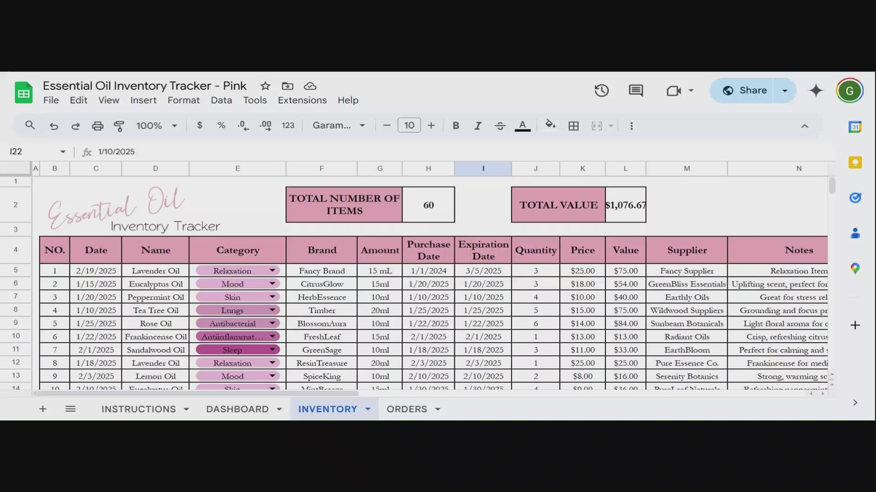The width and height of the screenshot is (876, 492).
Task: Open Google Keep from side panel
Action: coord(855,162)
